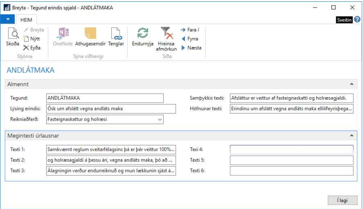Open the help question mark icon
Image resolution: width=363 pixels, height=209 pixels.
[358, 19]
